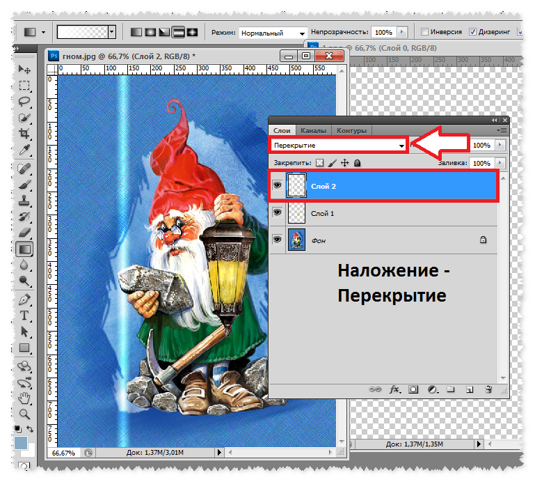Screen dimensions: 535x482
Task: Switch to the Слои tab
Action: pos(282,130)
